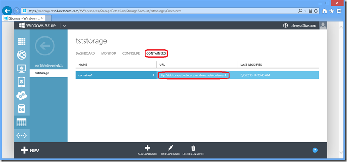Viewport: 347px width, 162px height.
Task: Open a new browser tab
Action: click(48, 18)
